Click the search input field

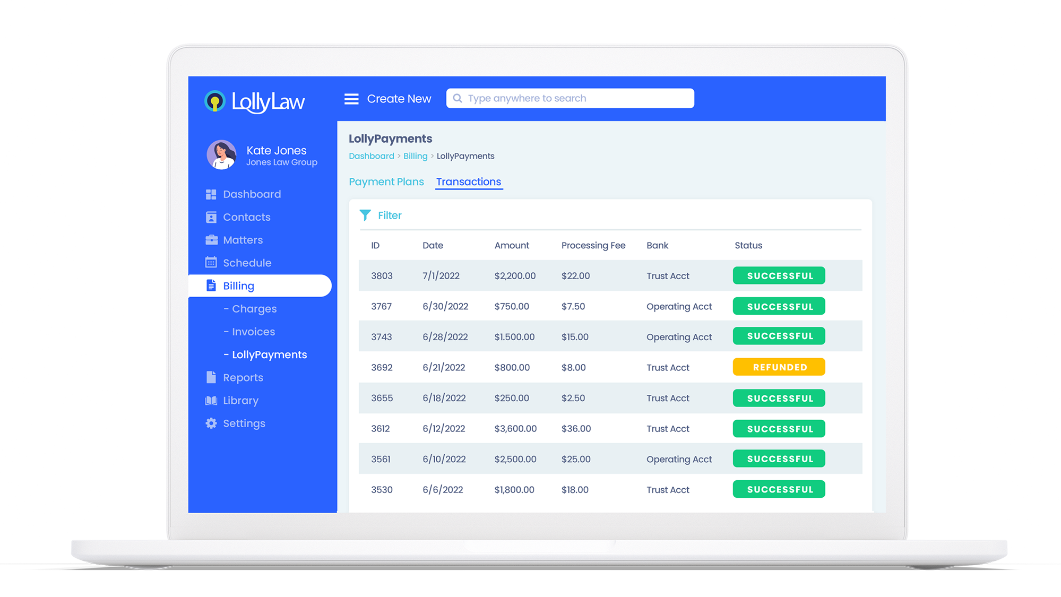click(570, 98)
